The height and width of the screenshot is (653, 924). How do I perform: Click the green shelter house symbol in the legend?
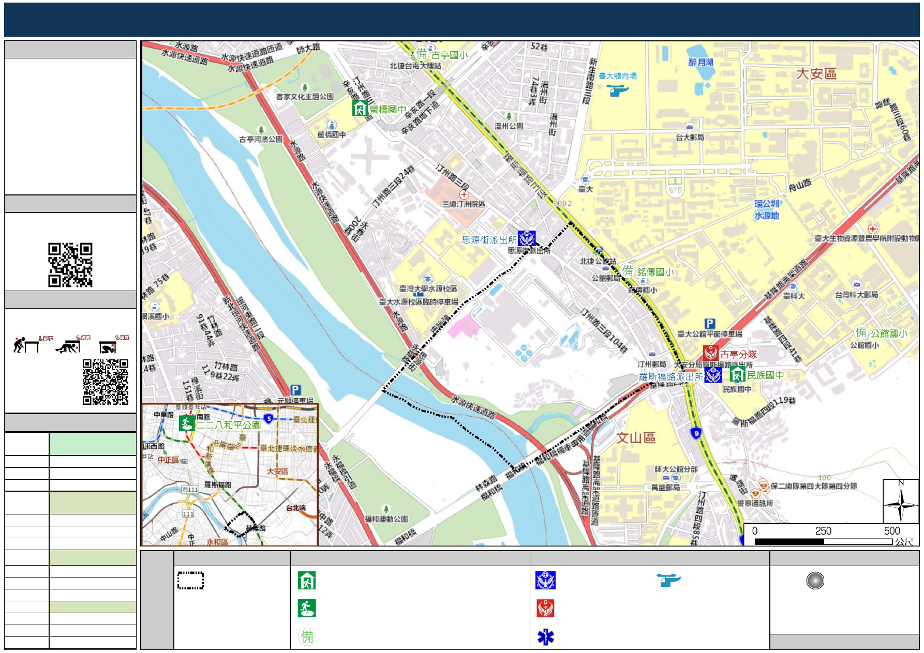click(307, 581)
